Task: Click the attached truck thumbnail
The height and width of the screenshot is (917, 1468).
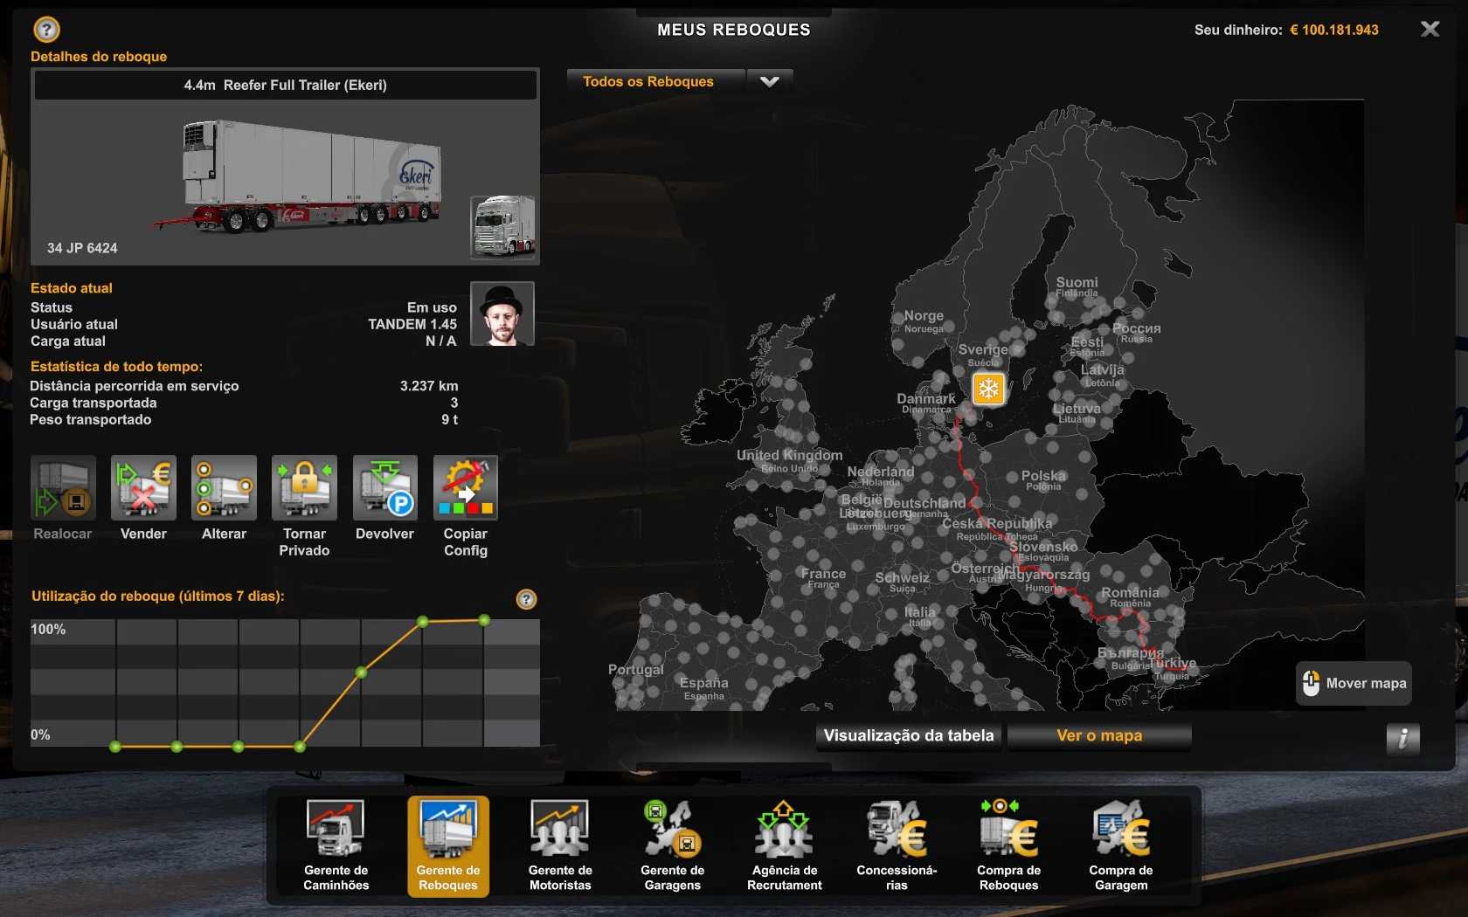Action: click(x=502, y=227)
